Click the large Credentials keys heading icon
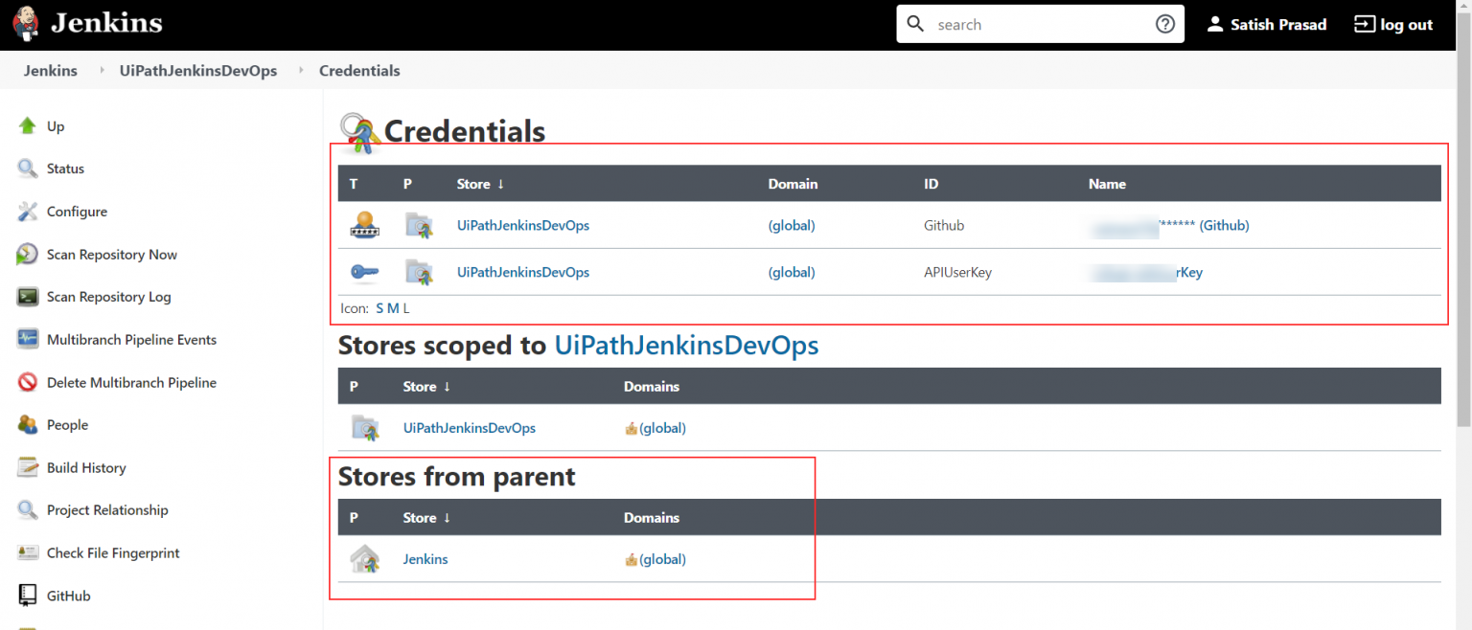Screen dimensions: 1472x630 click(x=360, y=133)
